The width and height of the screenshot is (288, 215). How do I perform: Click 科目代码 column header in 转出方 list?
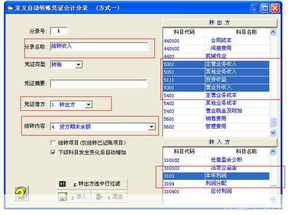point(184,32)
